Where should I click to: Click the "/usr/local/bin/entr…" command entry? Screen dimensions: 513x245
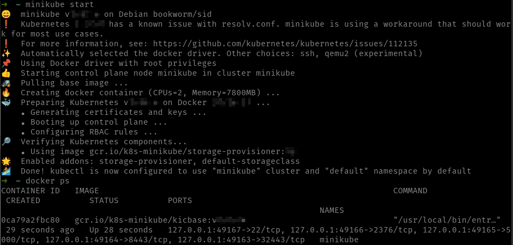447,220
